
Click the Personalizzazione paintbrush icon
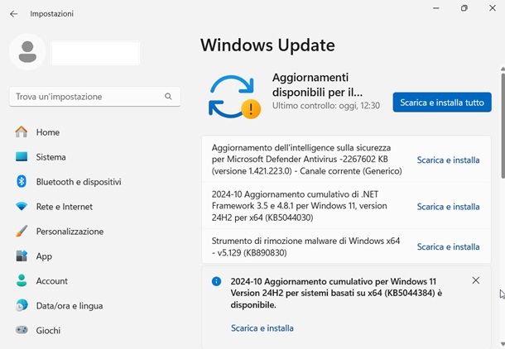(x=22, y=231)
